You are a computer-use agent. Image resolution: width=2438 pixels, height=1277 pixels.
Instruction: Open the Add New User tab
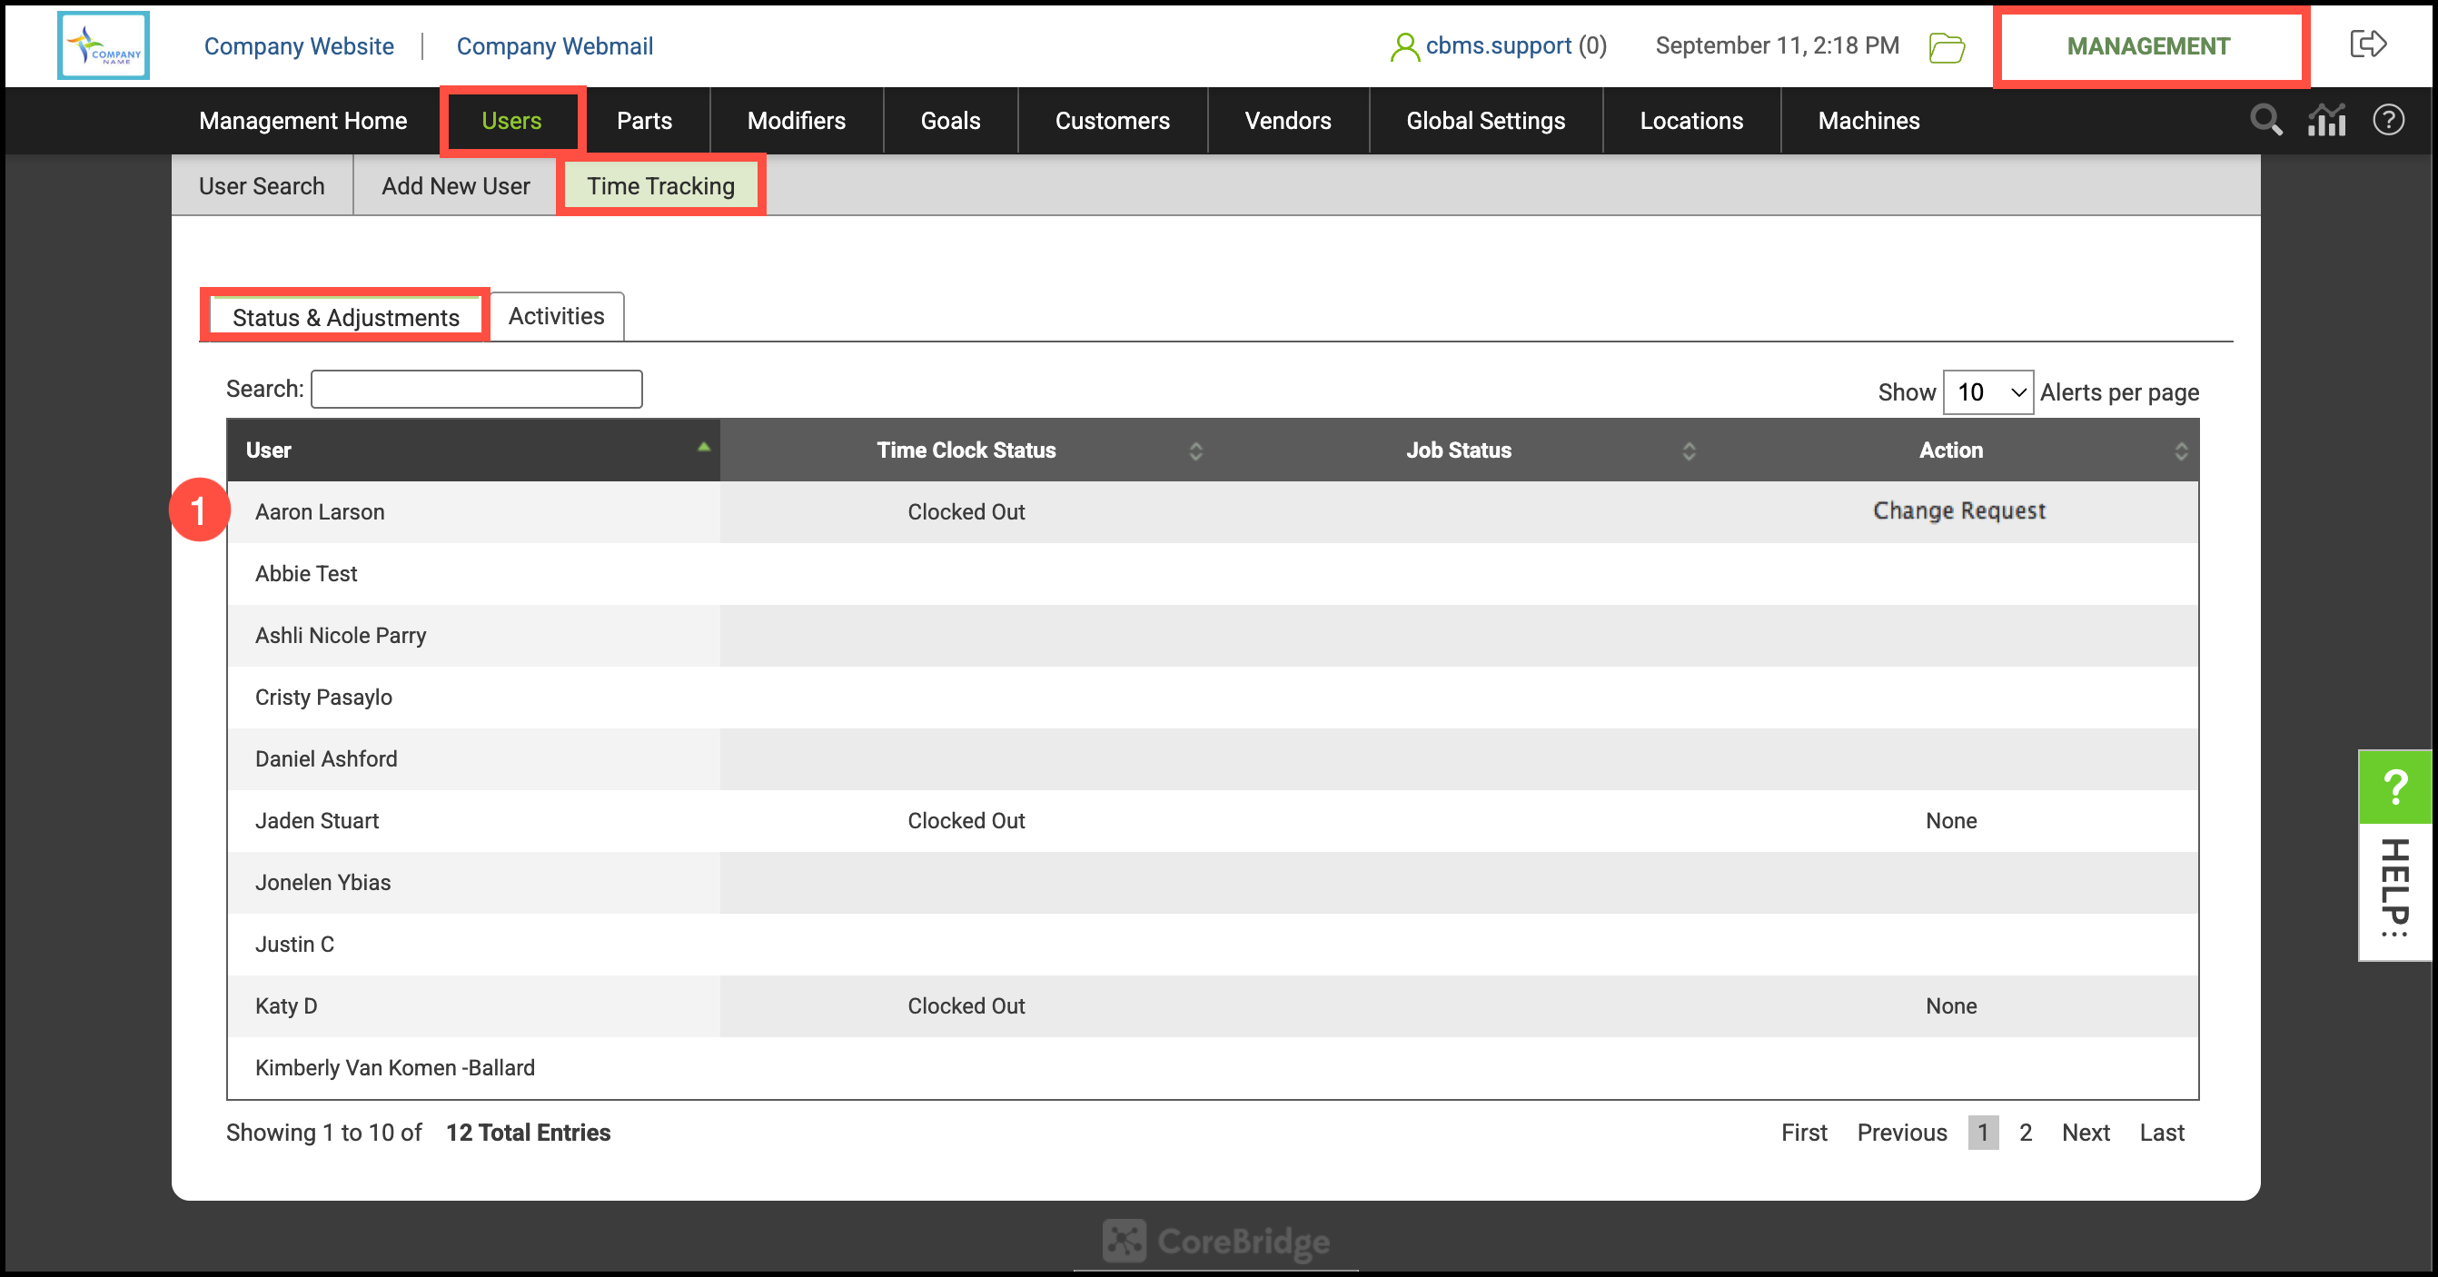pos(455,186)
